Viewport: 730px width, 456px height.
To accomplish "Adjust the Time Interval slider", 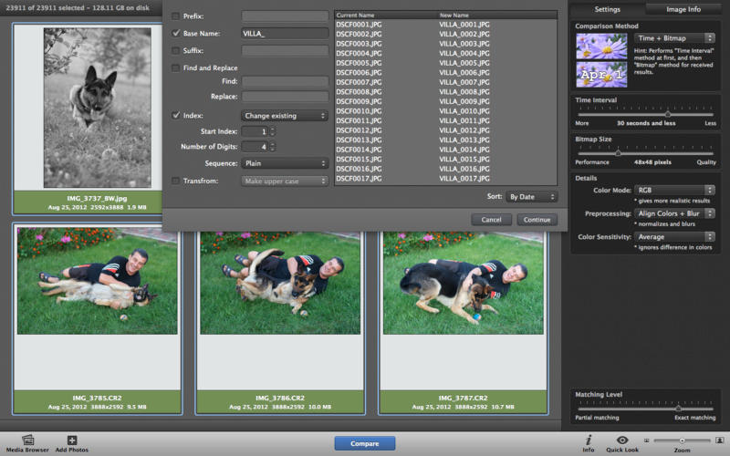I will coord(668,114).
